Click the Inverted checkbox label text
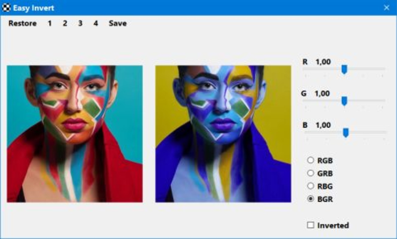The width and height of the screenshot is (397, 239). (x=333, y=225)
